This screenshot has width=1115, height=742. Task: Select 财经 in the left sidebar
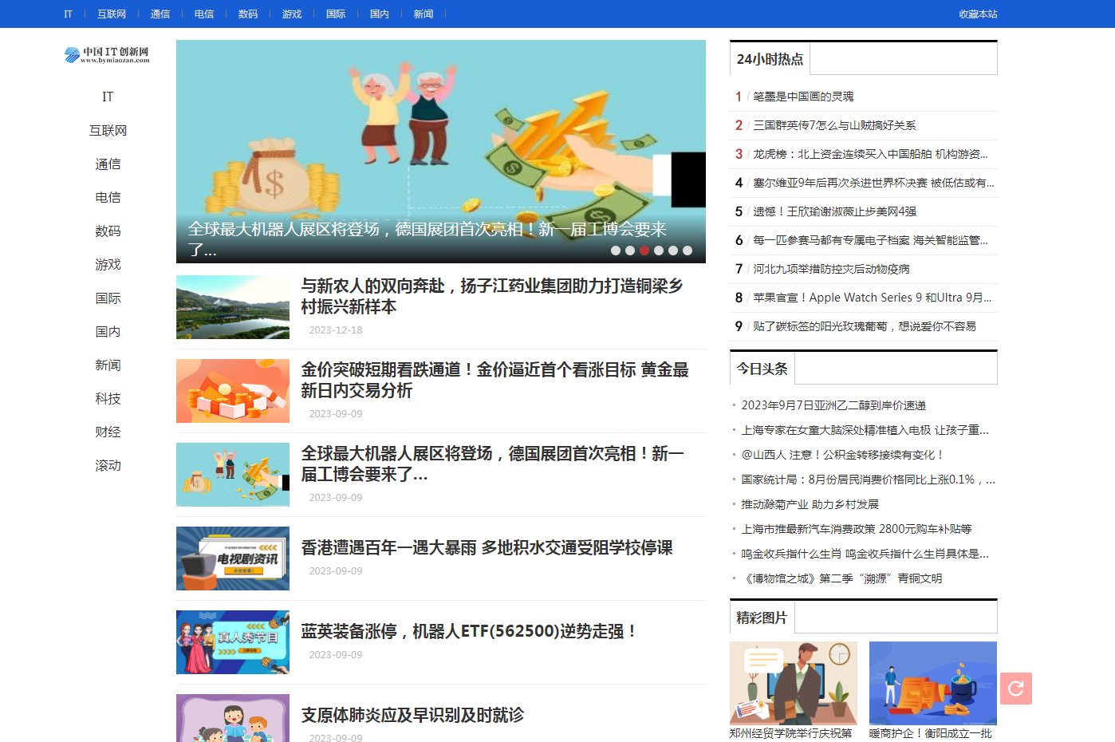pyautogui.click(x=108, y=432)
